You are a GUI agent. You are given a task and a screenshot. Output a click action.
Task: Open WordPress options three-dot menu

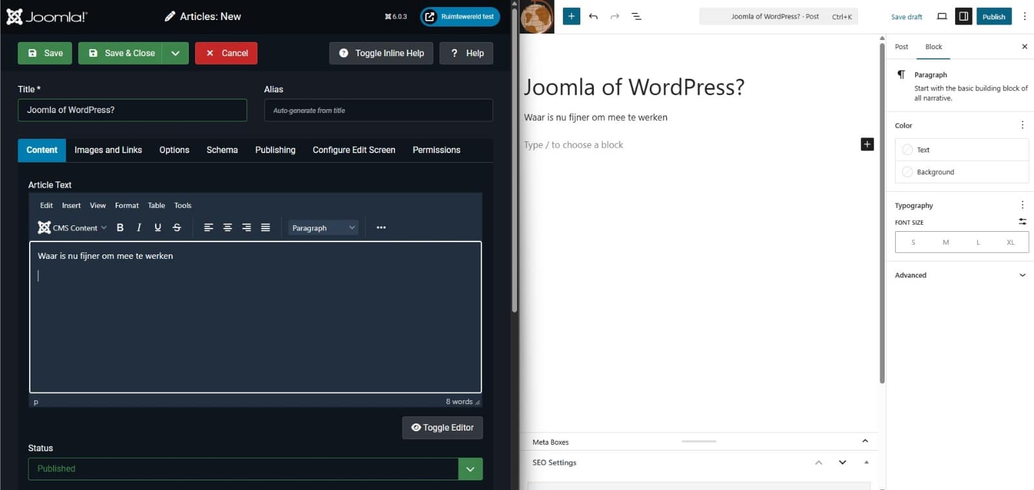(x=1024, y=16)
